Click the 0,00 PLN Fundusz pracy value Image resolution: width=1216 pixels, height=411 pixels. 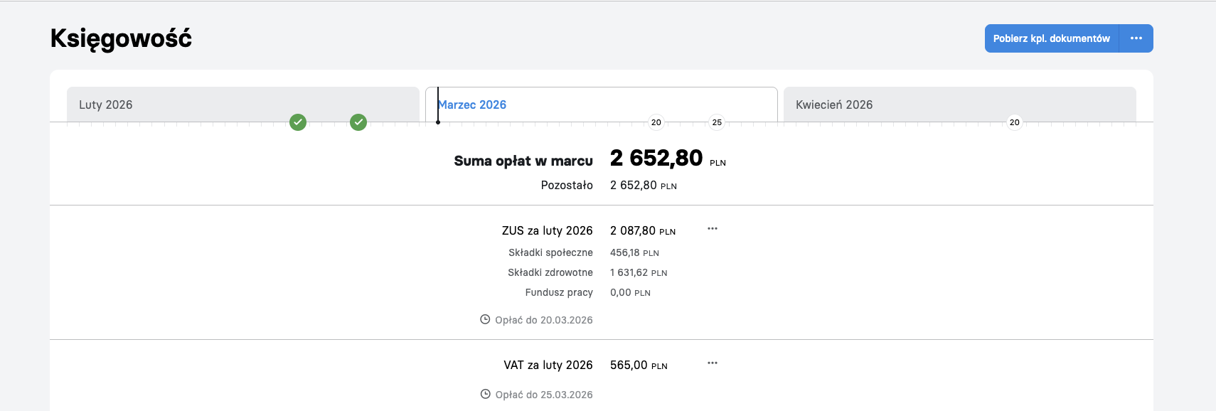630,292
